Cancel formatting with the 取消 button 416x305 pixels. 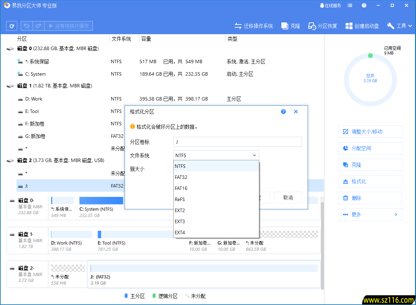pos(288,198)
